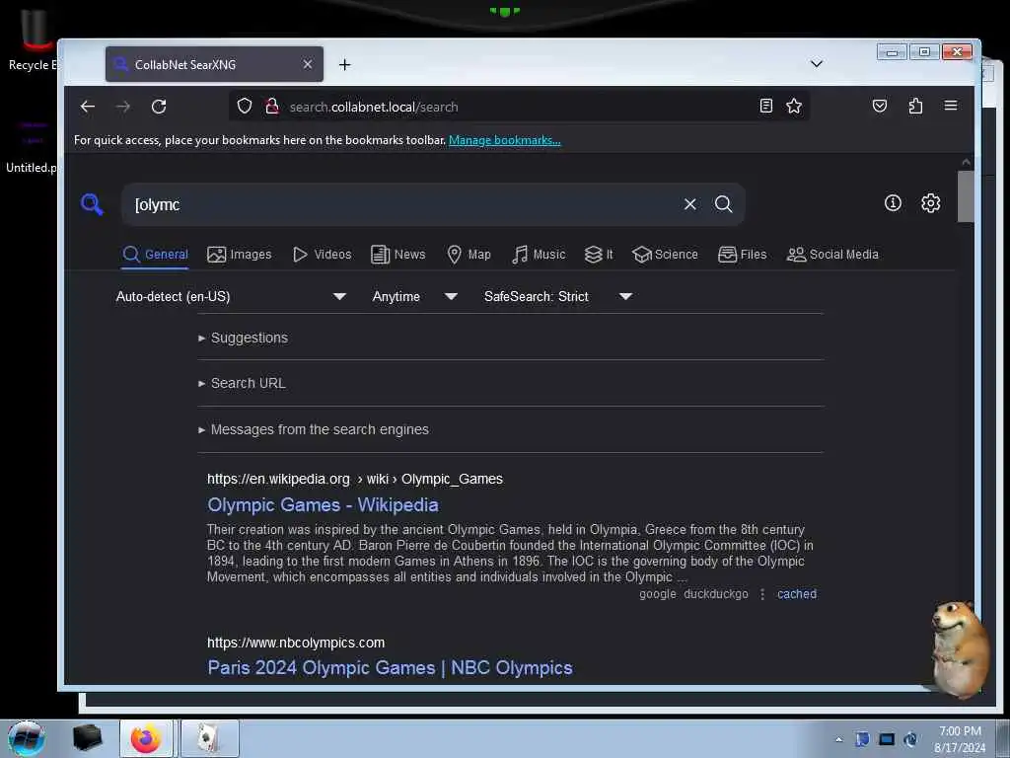Viewport: 1010px width, 758px height.
Task: Switch to the Music category tab
Action: click(539, 254)
